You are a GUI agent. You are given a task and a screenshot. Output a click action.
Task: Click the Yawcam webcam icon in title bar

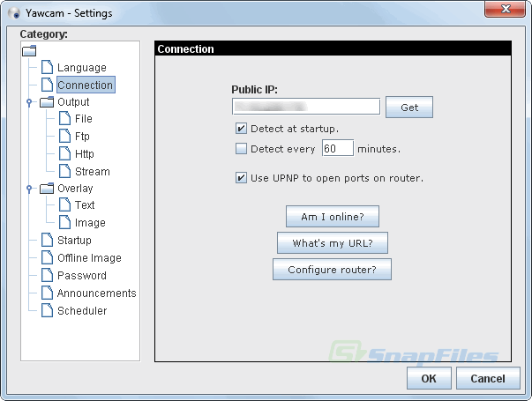(x=14, y=13)
